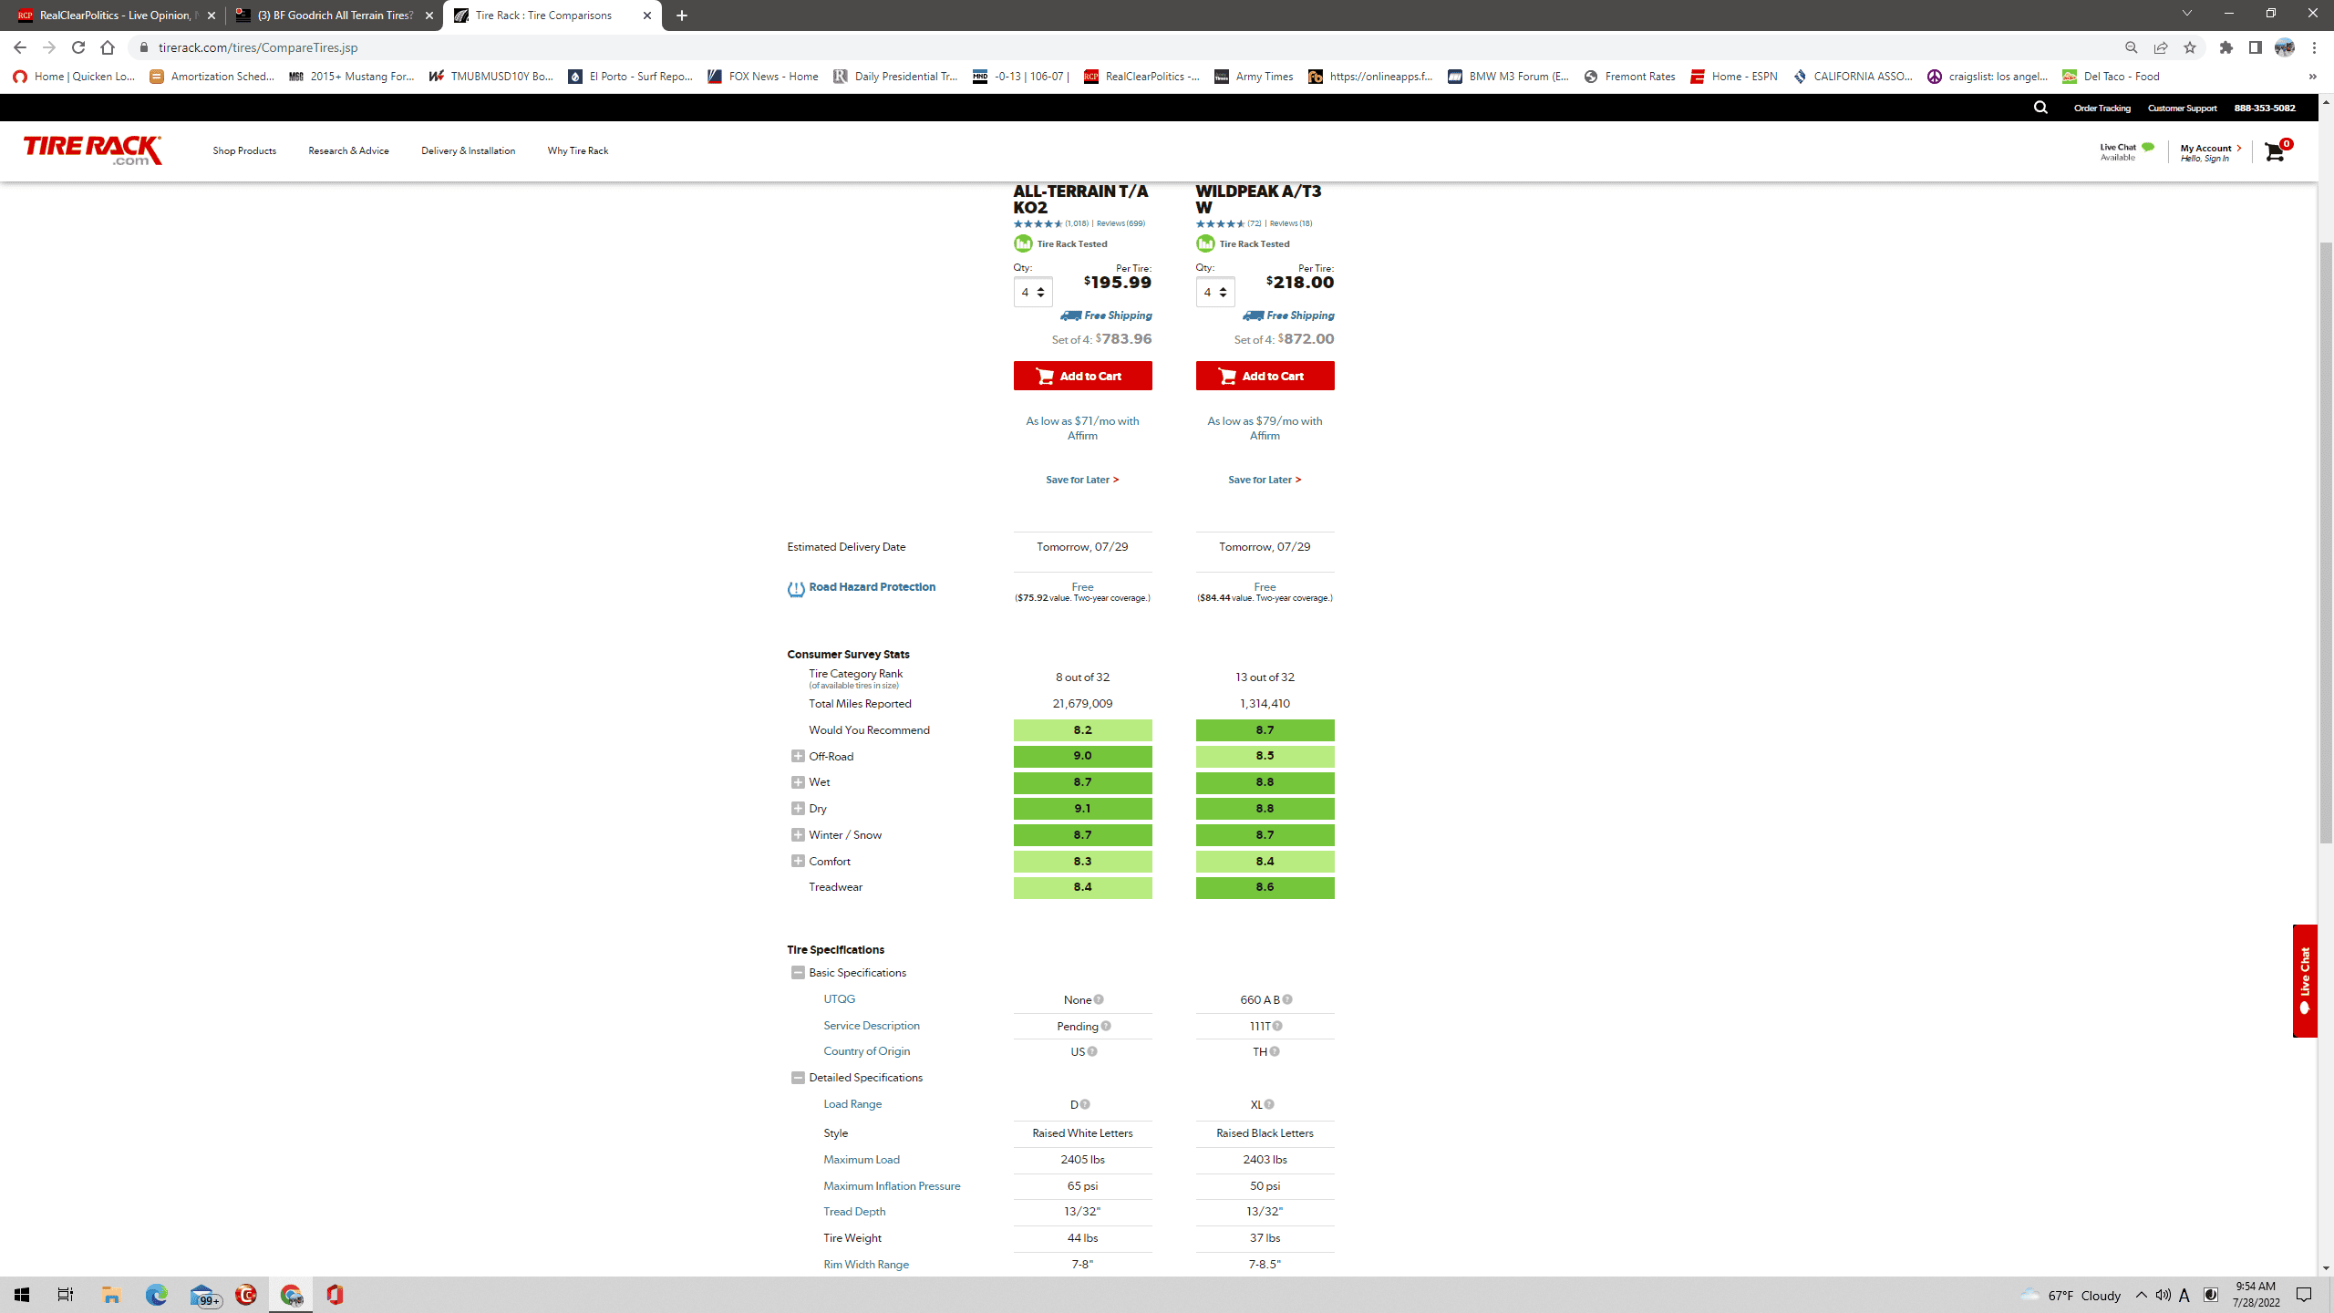
Task: Add the $195.99 KO2 tire to cart
Action: pyautogui.click(x=1082, y=376)
